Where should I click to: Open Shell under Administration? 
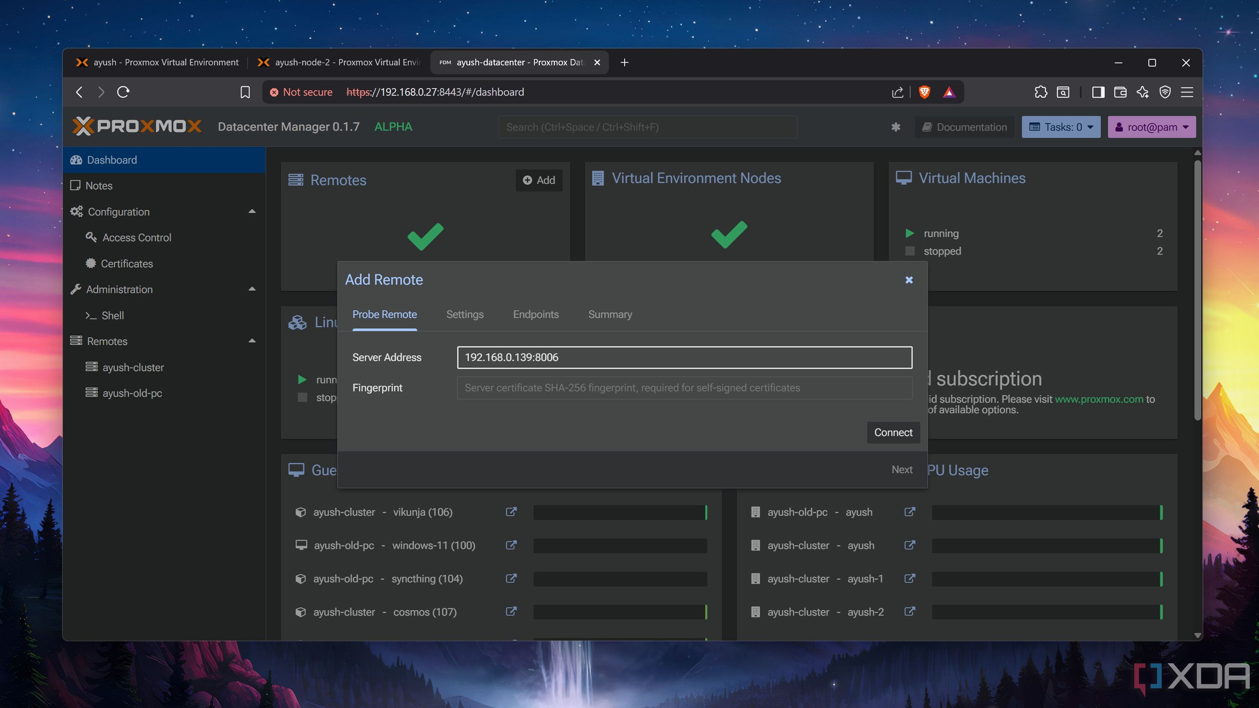164,315
